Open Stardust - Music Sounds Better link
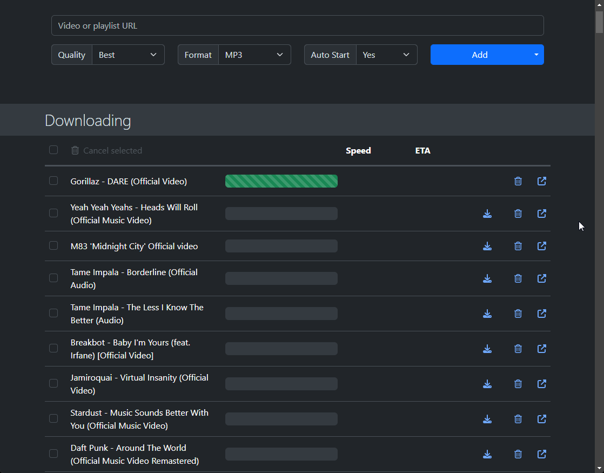The width and height of the screenshot is (604, 473). pyautogui.click(x=541, y=418)
